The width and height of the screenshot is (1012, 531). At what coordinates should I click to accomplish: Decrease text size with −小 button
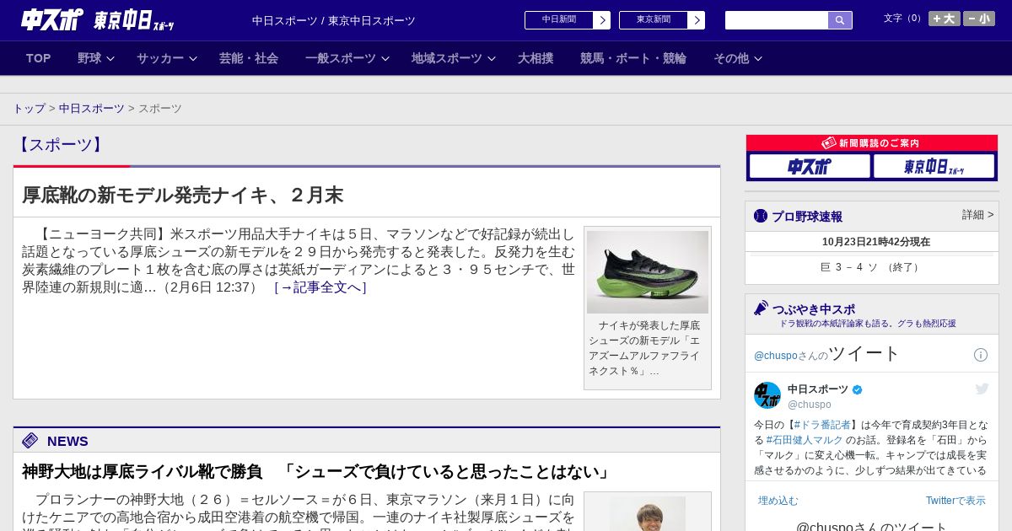(979, 19)
